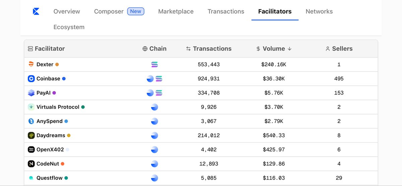This screenshot has width=402, height=186.
Task: Click the Base chain icon in Daydreams row
Action: (x=154, y=135)
